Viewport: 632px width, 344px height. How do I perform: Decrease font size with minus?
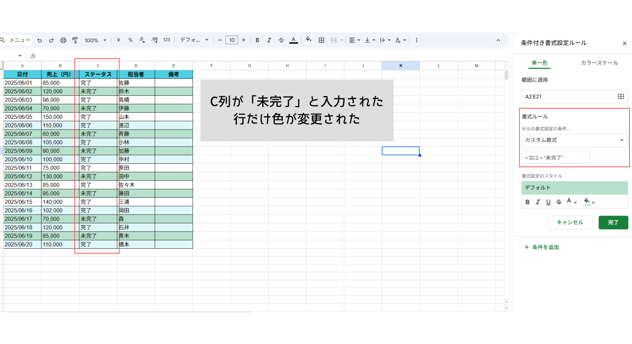220,40
